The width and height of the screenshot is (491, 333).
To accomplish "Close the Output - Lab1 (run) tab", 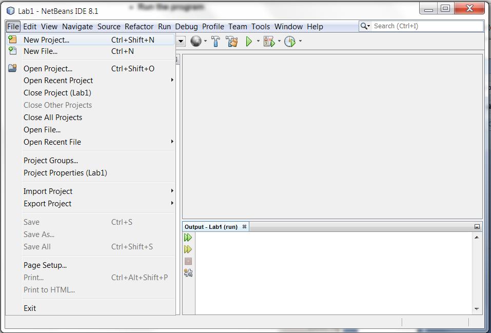I will point(245,226).
